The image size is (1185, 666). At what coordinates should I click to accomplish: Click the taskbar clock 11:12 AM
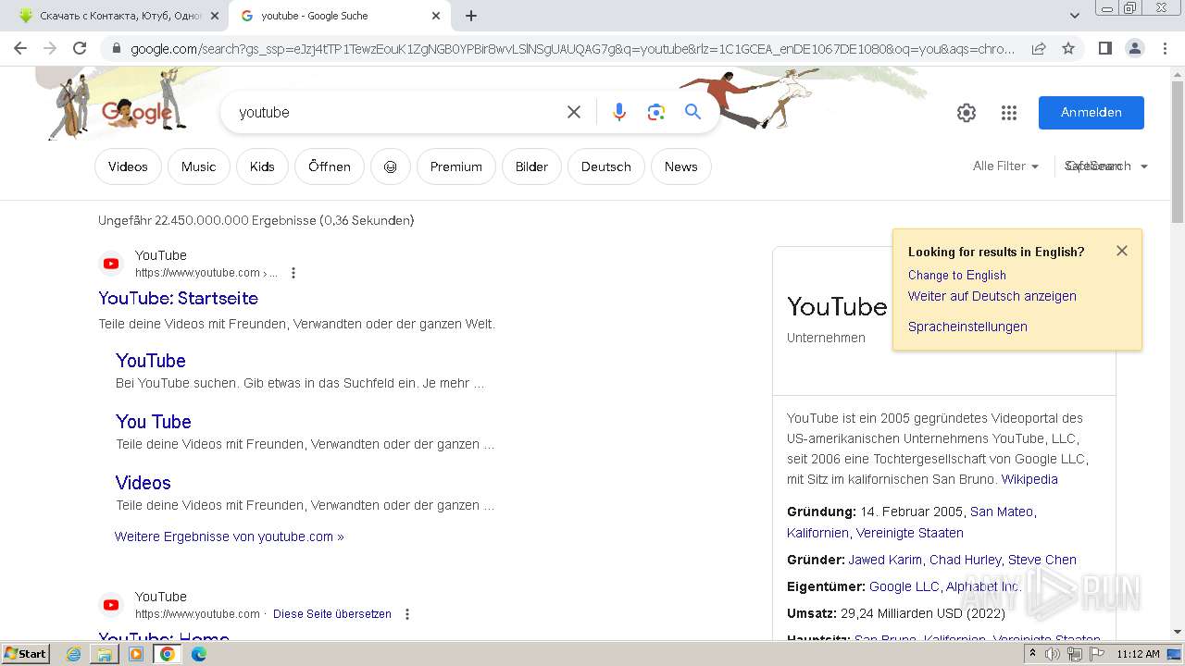pos(1138,654)
